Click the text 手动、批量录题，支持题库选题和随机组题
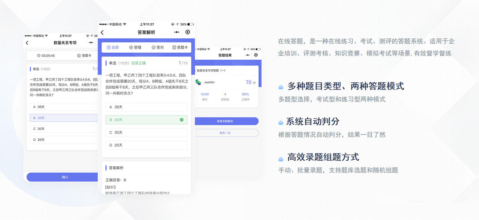 (x=338, y=170)
